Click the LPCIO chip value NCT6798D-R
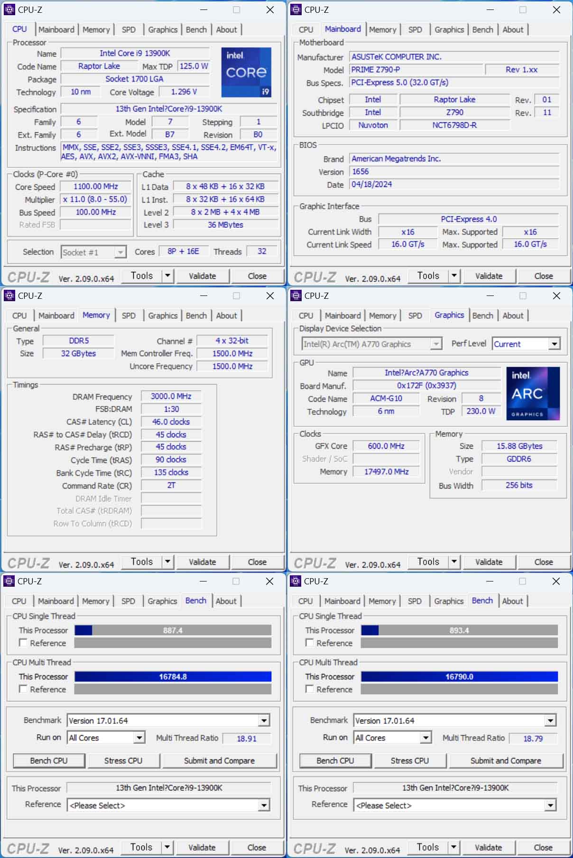Viewport: 573px width, 858px height. coord(454,125)
